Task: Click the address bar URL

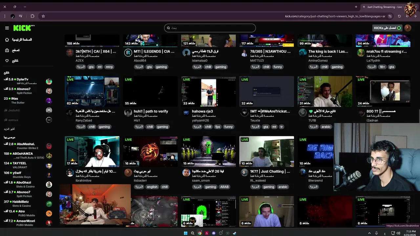Action: (335, 16)
